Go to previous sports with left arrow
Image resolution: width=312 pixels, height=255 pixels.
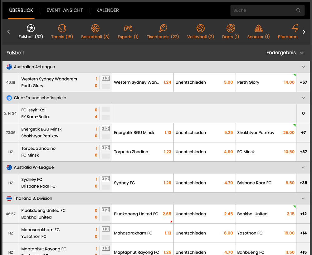click(x=8, y=32)
